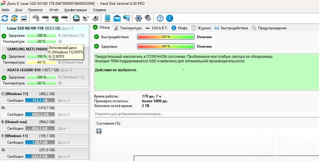Select the E: [Новый том] volume
This screenshot has width=319, height=161.
point(45,125)
